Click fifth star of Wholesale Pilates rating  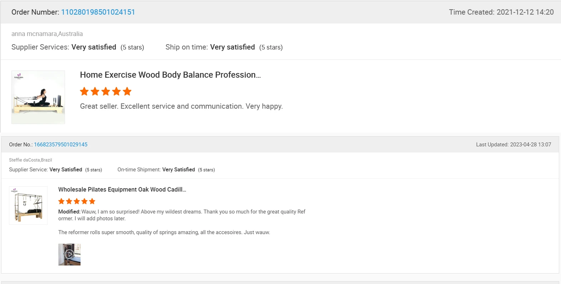92,201
